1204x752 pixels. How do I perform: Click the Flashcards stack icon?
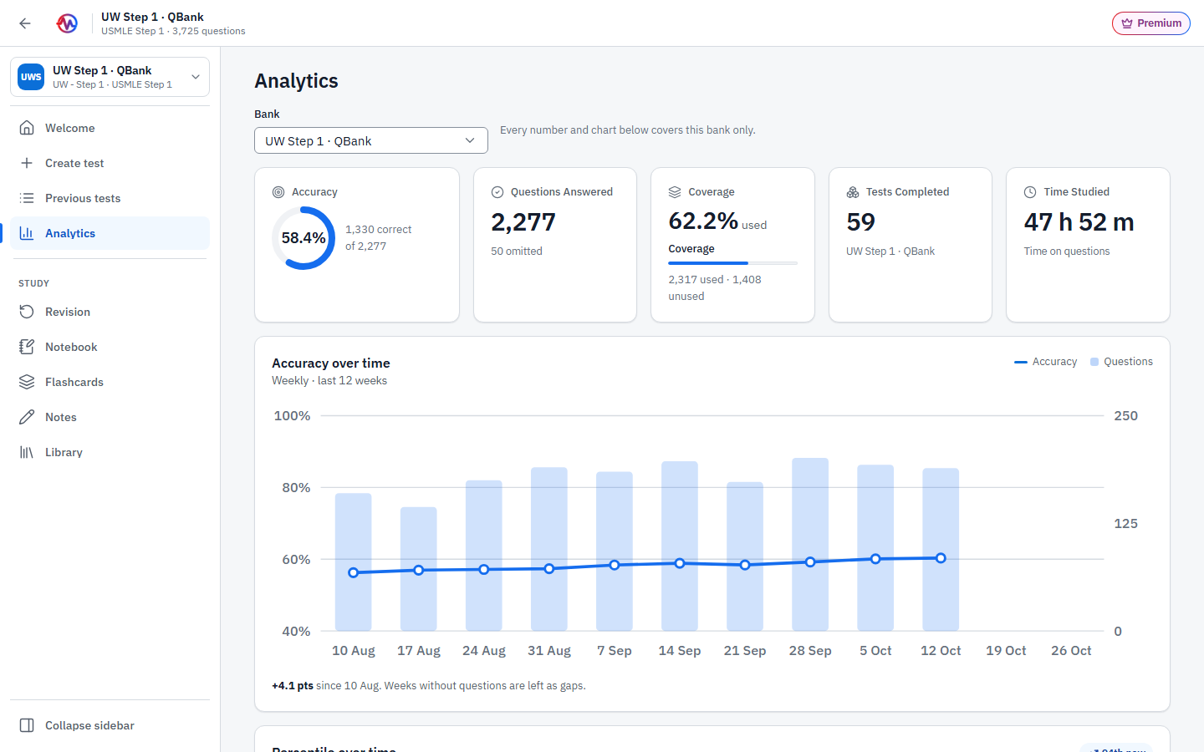(x=27, y=382)
